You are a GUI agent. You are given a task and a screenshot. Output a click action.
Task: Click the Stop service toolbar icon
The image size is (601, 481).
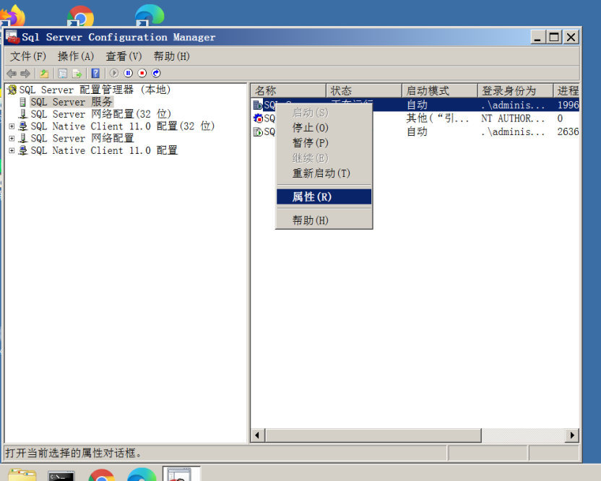[142, 73]
